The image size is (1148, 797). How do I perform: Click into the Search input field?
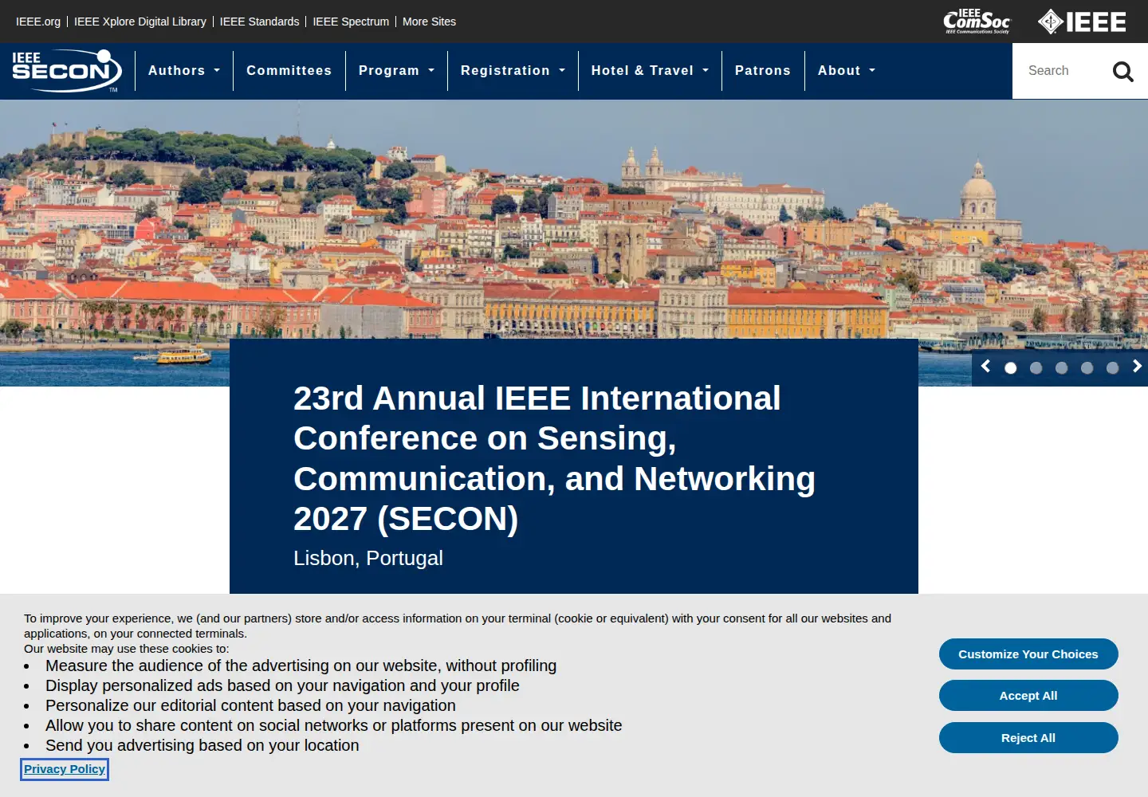click(x=1060, y=71)
